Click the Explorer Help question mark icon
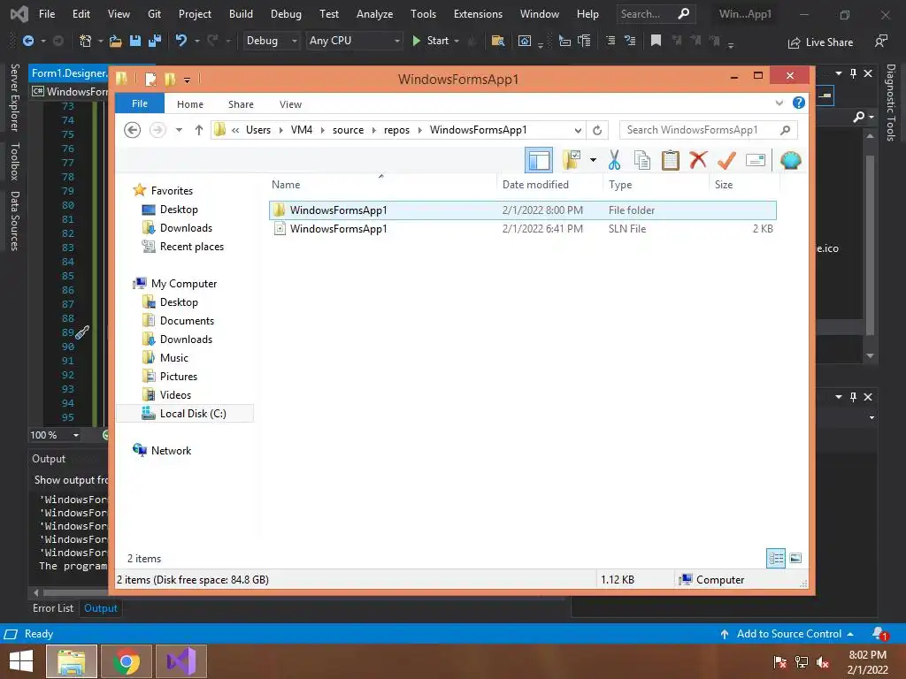906x679 pixels. click(799, 103)
